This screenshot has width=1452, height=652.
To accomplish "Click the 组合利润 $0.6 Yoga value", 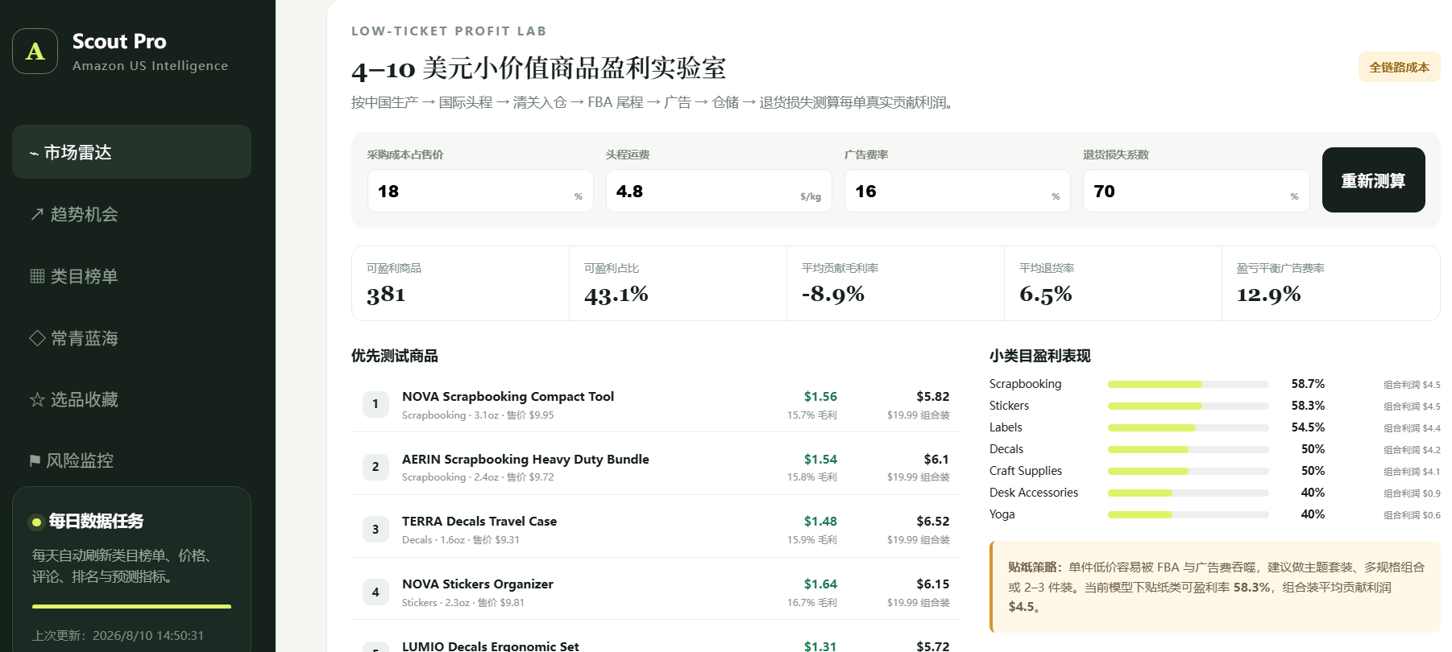I will pos(1412,515).
